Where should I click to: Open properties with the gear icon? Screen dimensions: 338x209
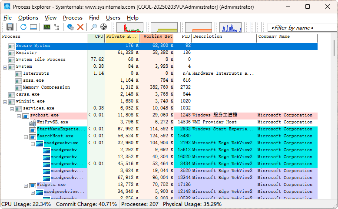click(70, 27)
